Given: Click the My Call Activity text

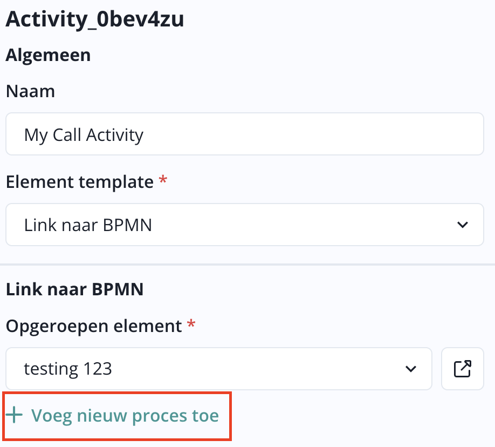Looking at the screenshot, I should pyautogui.click(x=84, y=134).
